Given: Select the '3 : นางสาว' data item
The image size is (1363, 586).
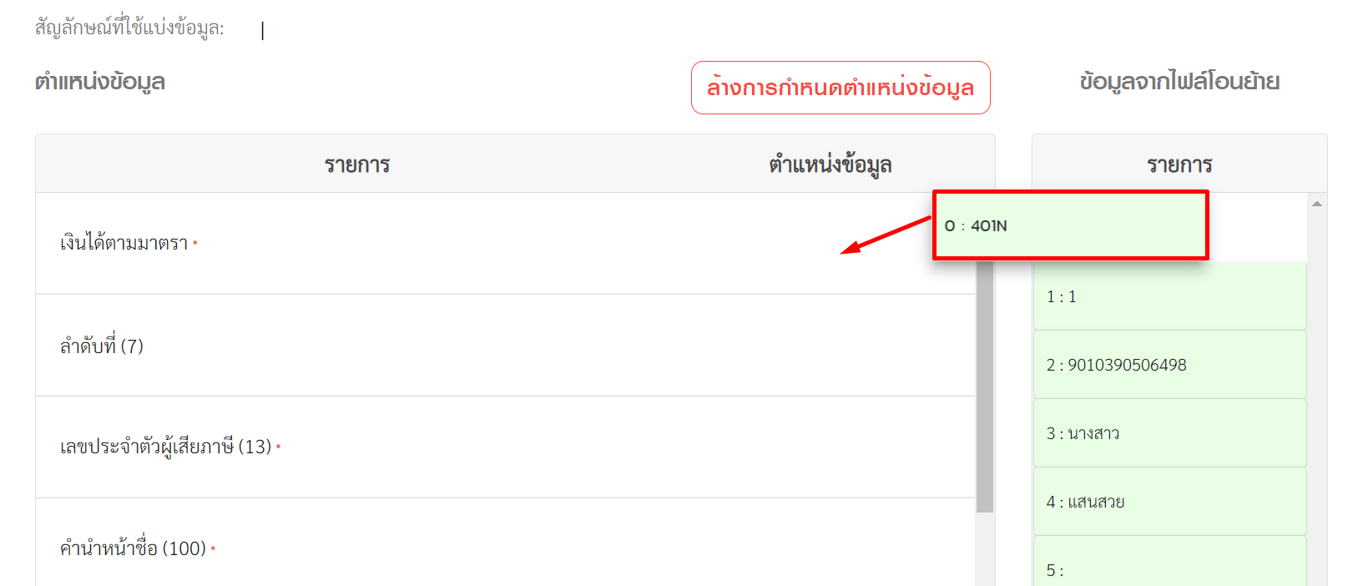Looking at the screenshot, I should 1169,433.
